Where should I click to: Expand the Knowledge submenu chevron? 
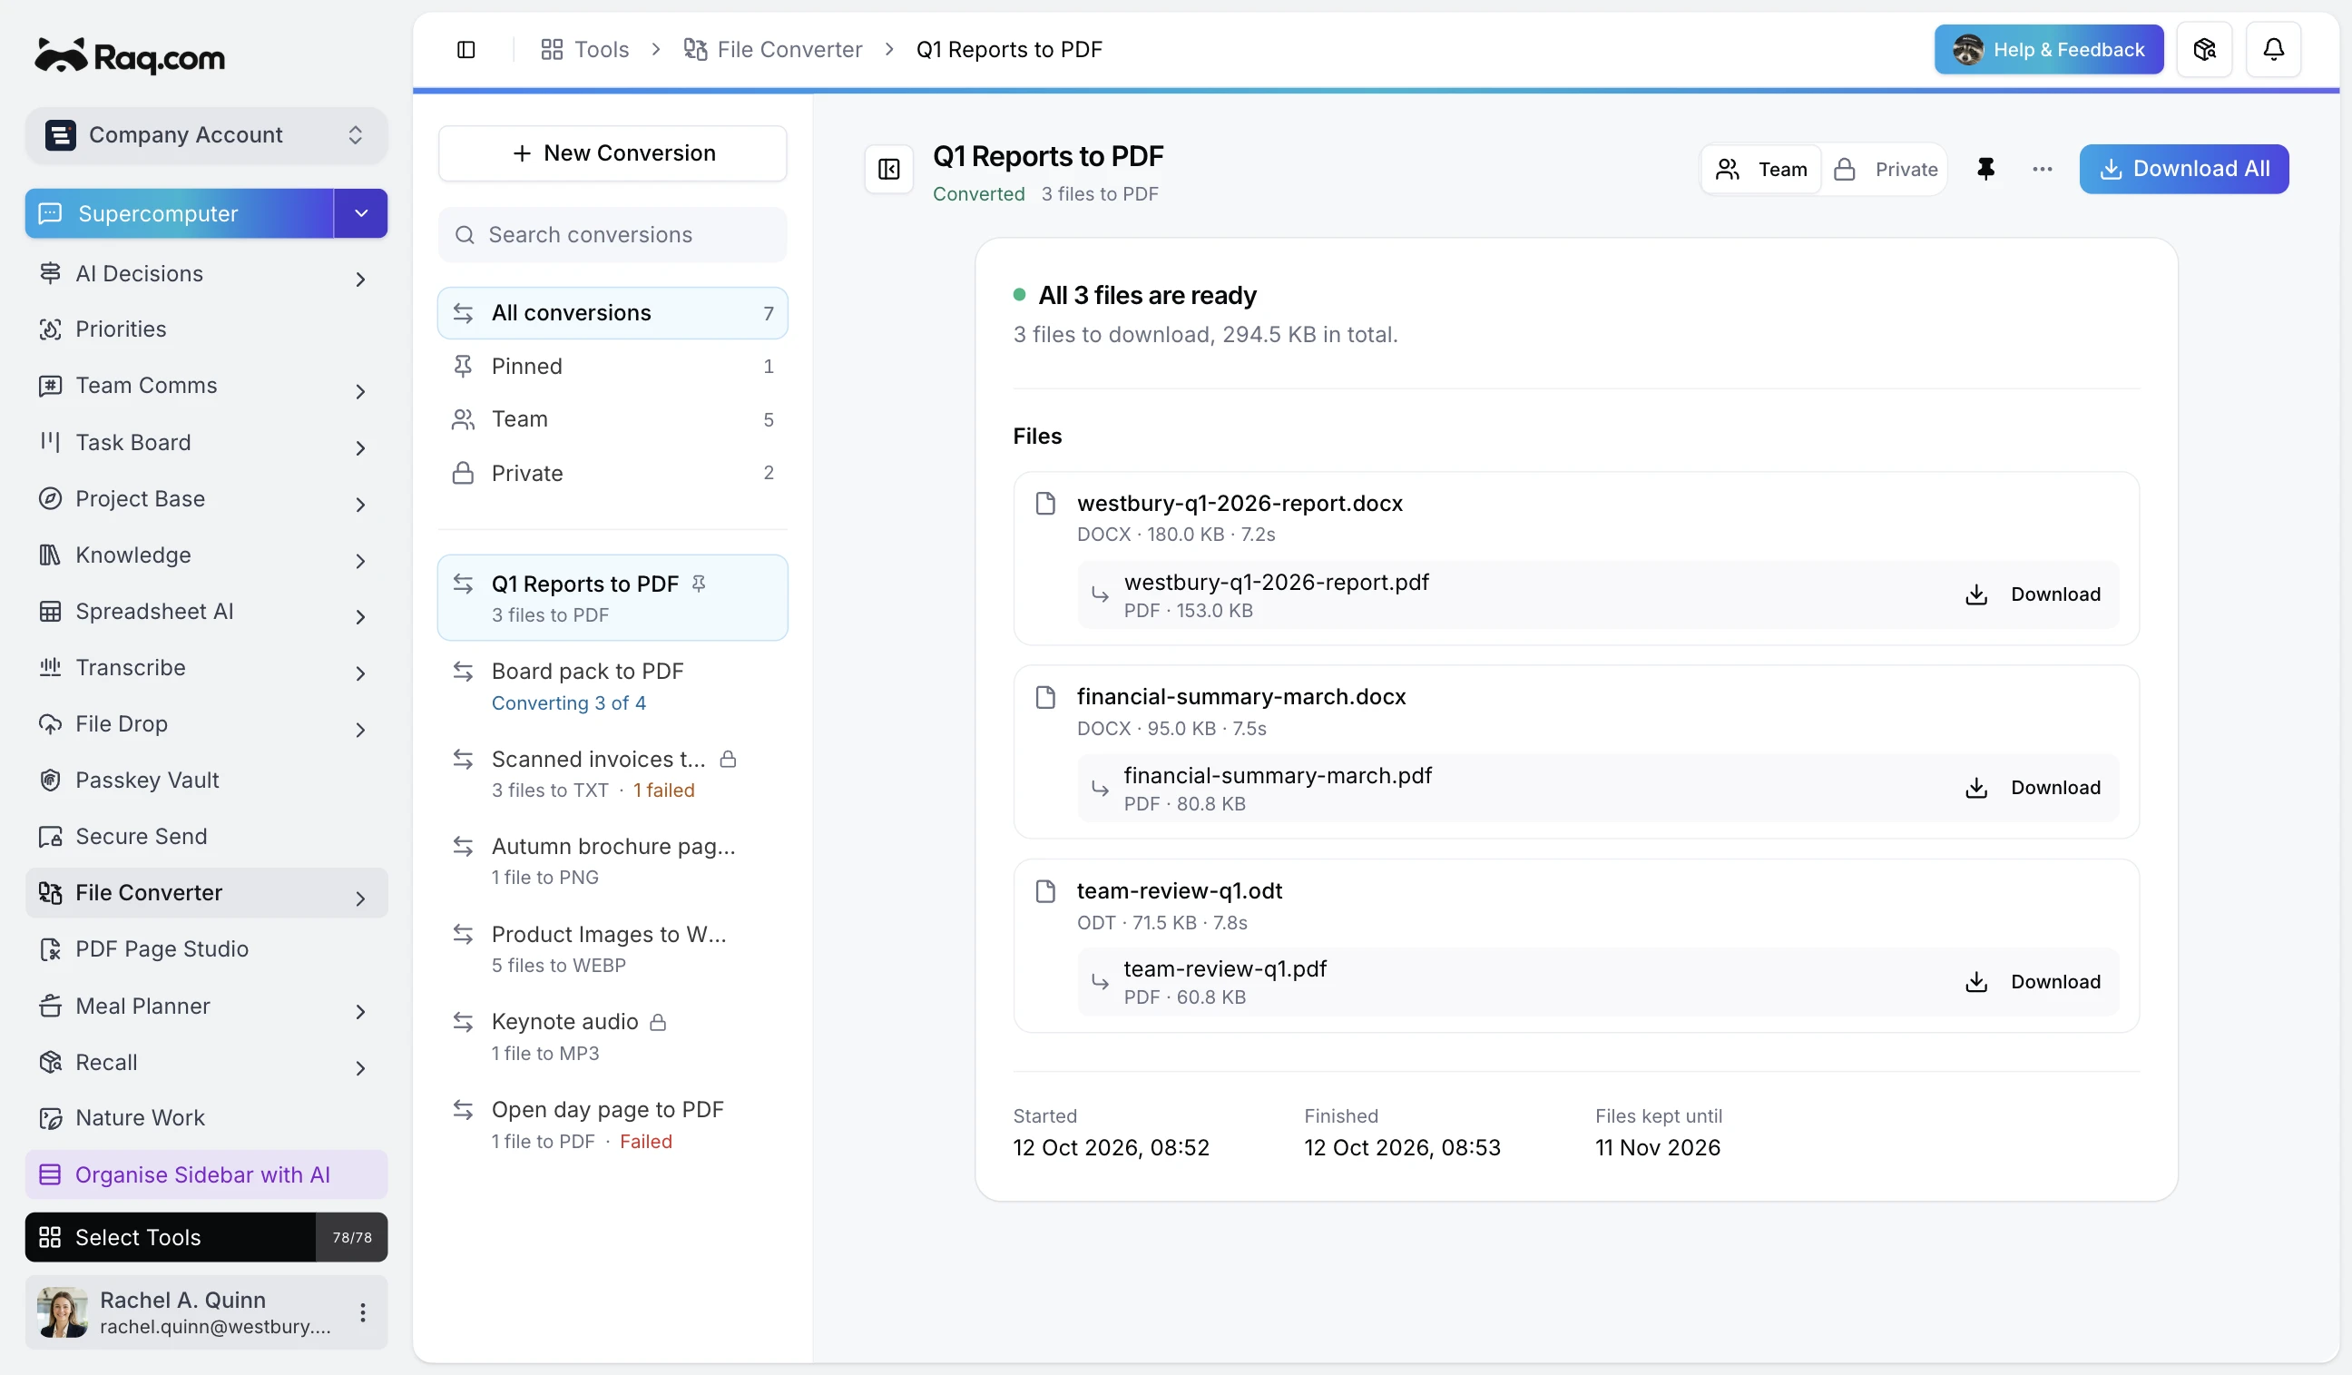[x=360, y=561]
